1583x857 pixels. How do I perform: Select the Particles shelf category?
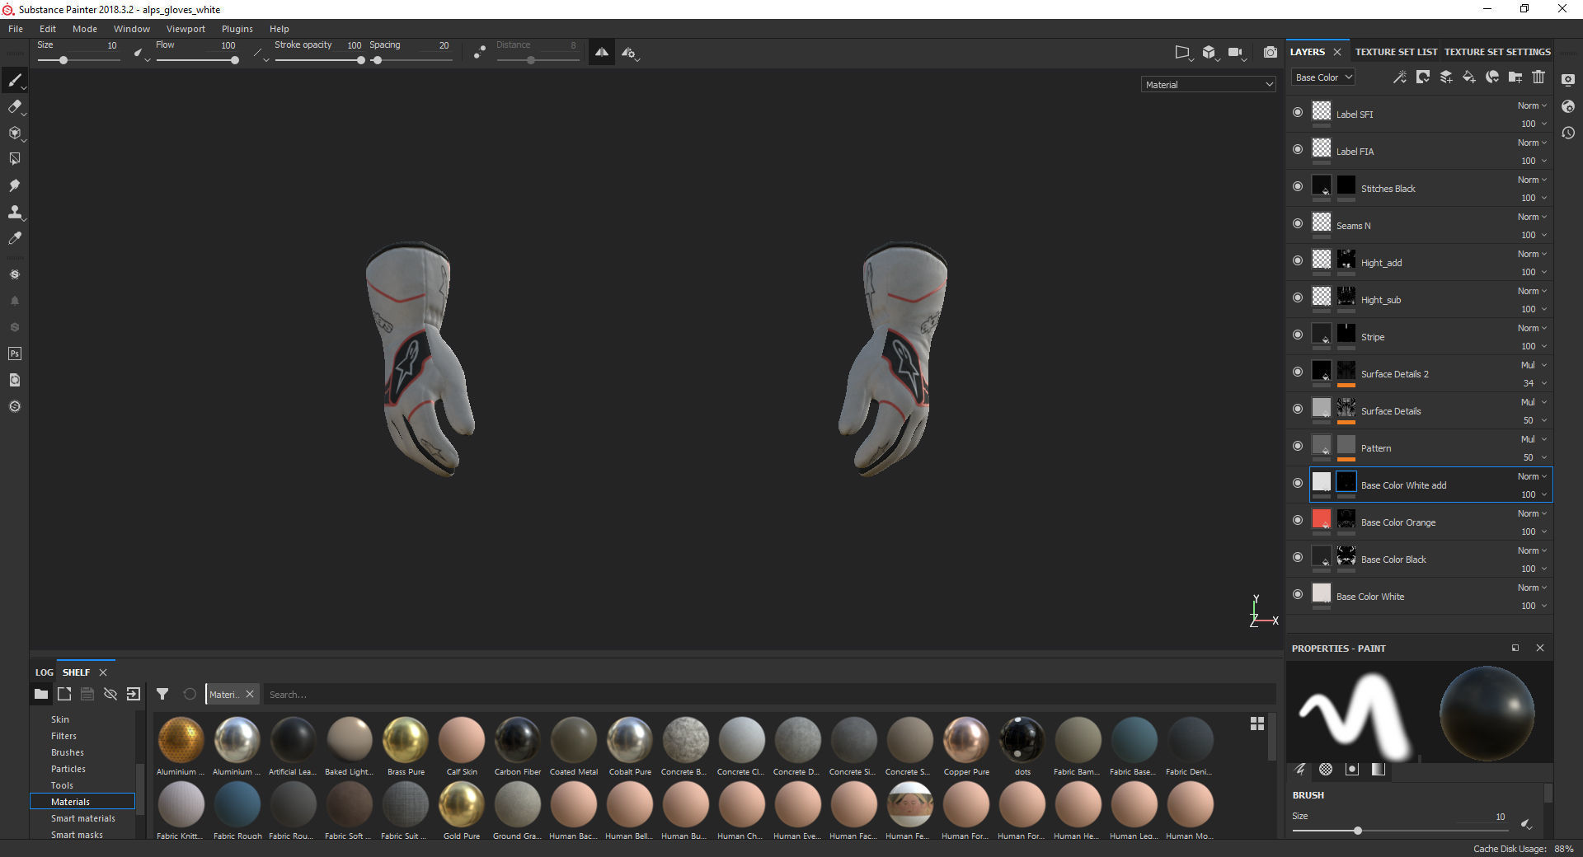pyautogui.click(x=68, y=769)
